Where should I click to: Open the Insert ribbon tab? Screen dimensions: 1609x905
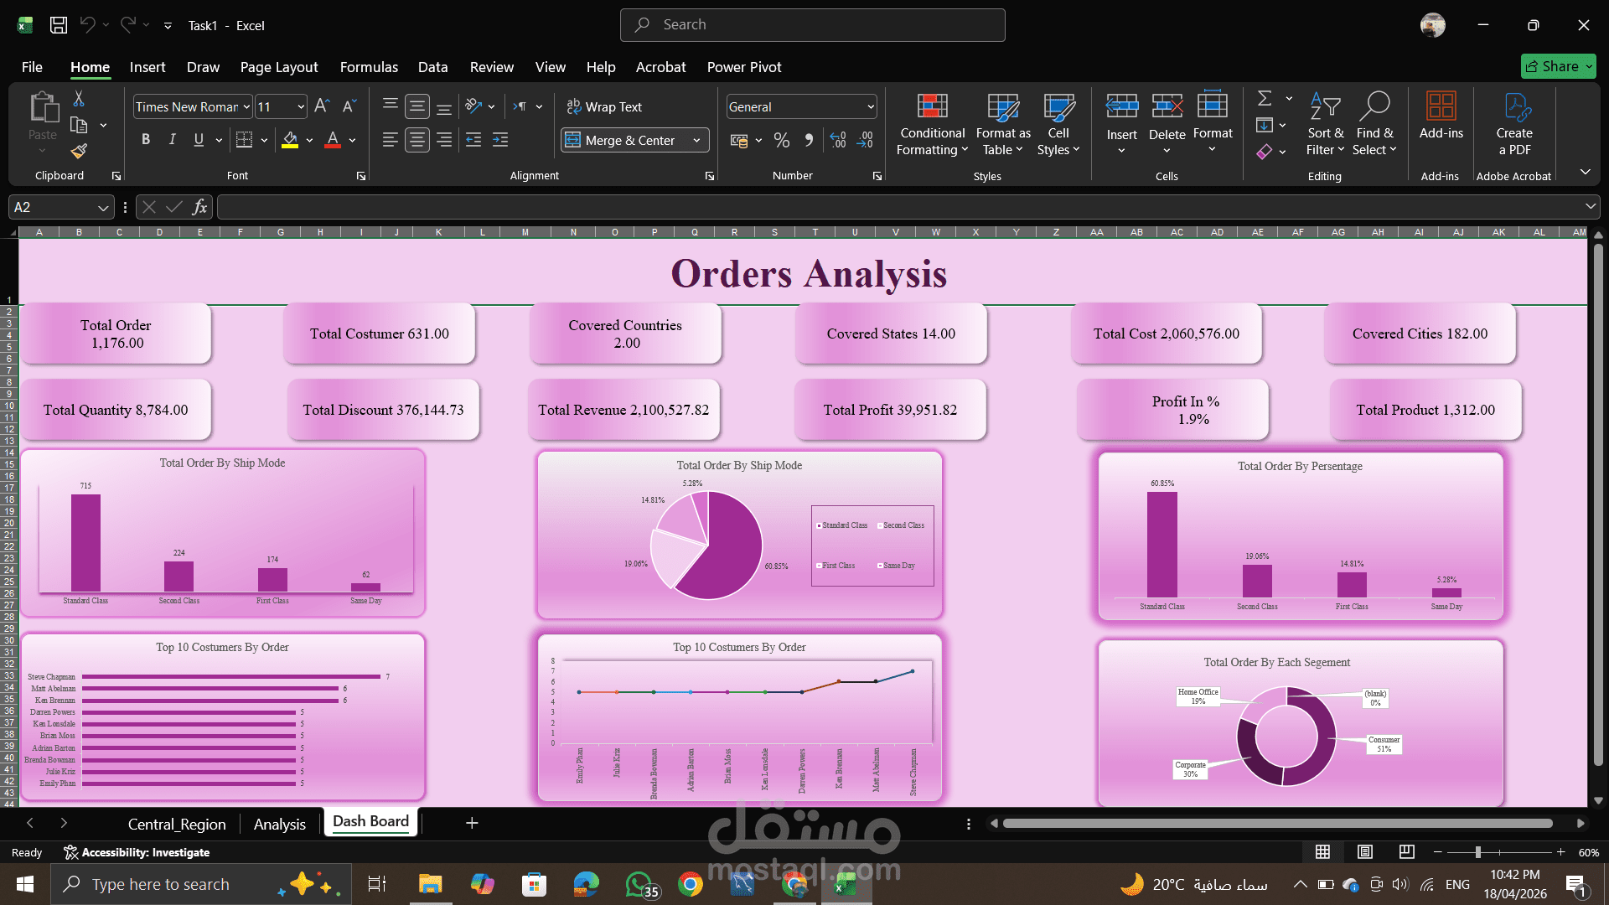(x=147, y=67)
